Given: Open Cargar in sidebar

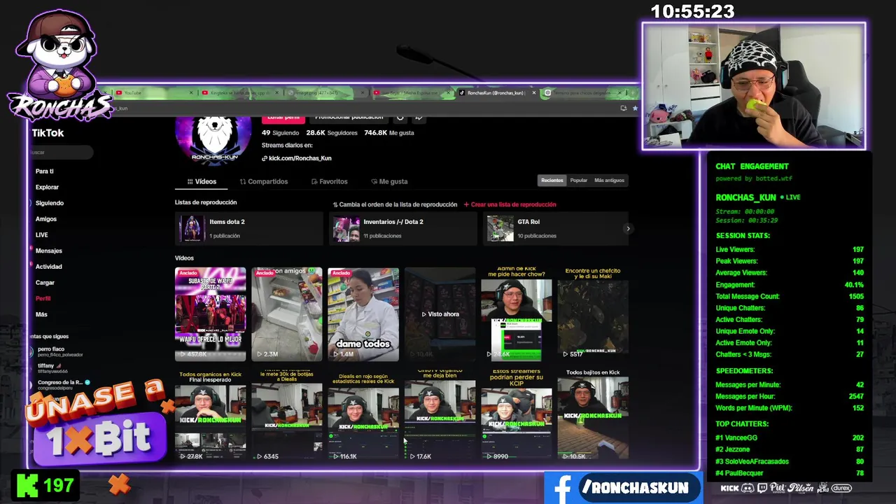Looking at the screenshot, I should 45,283.
